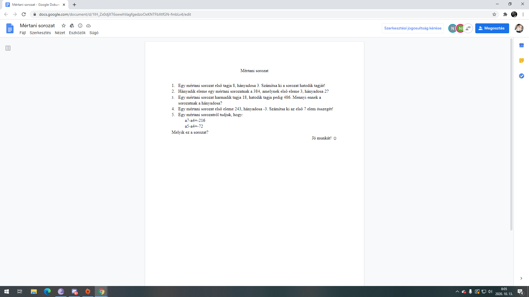Go to Docs home icon
529x297 pixels.
[x=10, y=28]
